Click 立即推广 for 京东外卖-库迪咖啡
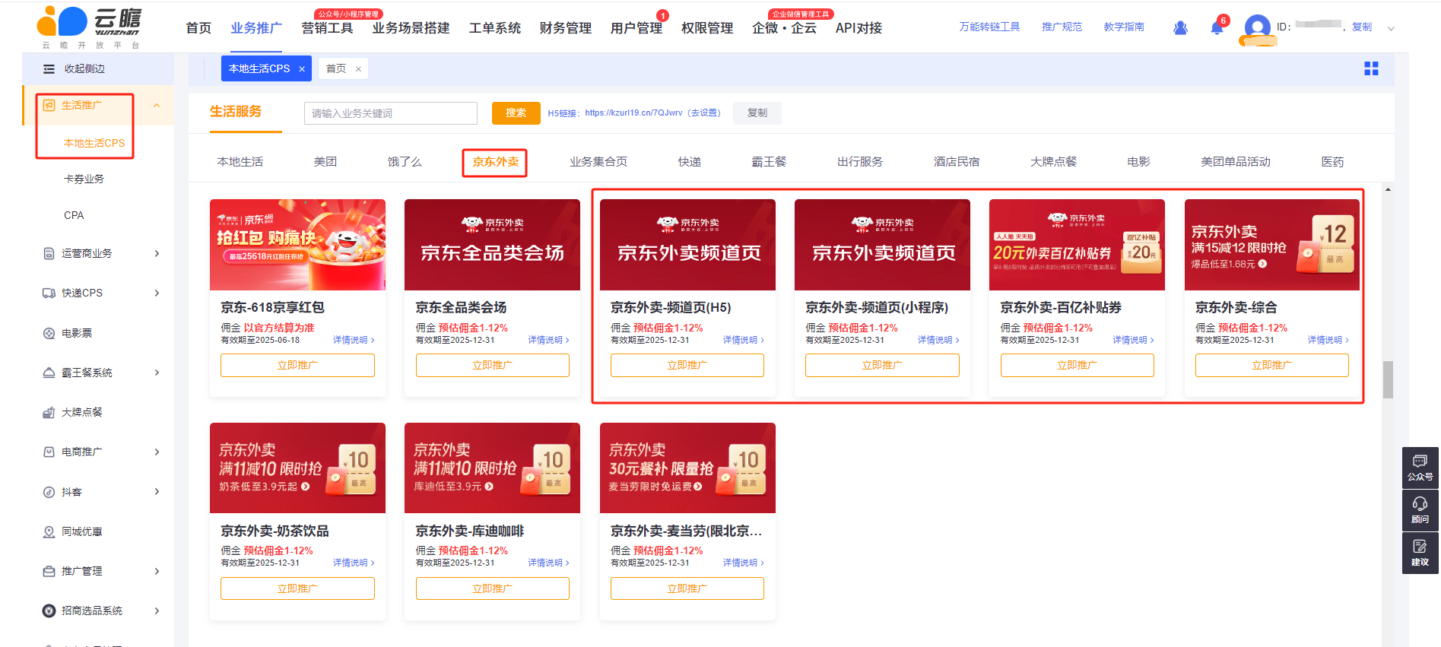The image size is (1441, 647). coord(492,588)
